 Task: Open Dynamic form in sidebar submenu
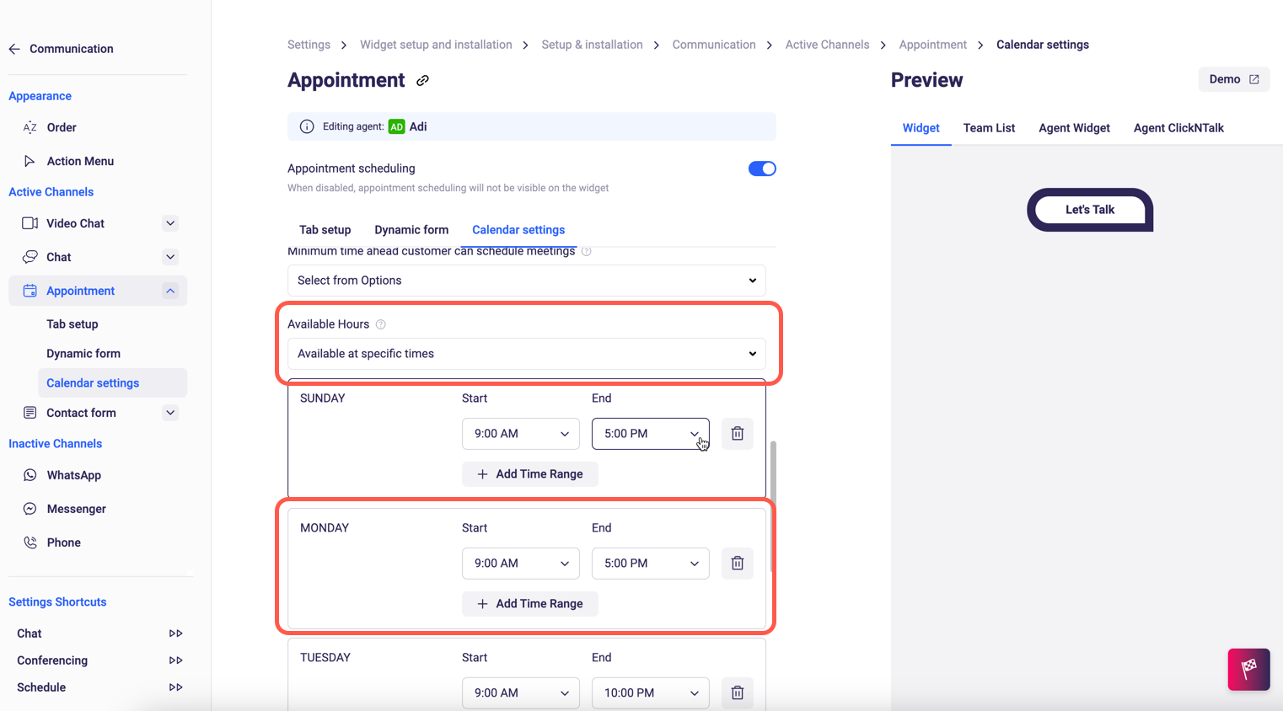tap(83, 354)
